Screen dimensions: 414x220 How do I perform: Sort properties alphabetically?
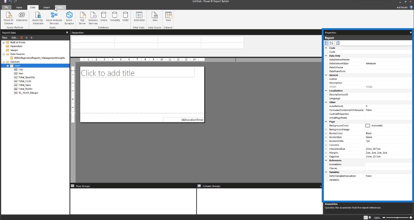[331, 43]
